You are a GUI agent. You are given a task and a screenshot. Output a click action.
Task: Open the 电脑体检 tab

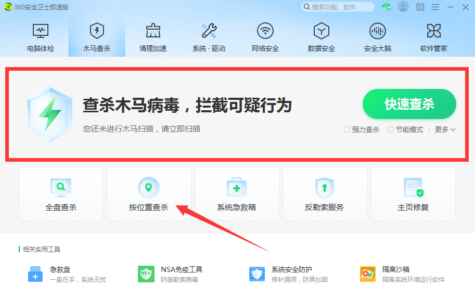point(40,37)
